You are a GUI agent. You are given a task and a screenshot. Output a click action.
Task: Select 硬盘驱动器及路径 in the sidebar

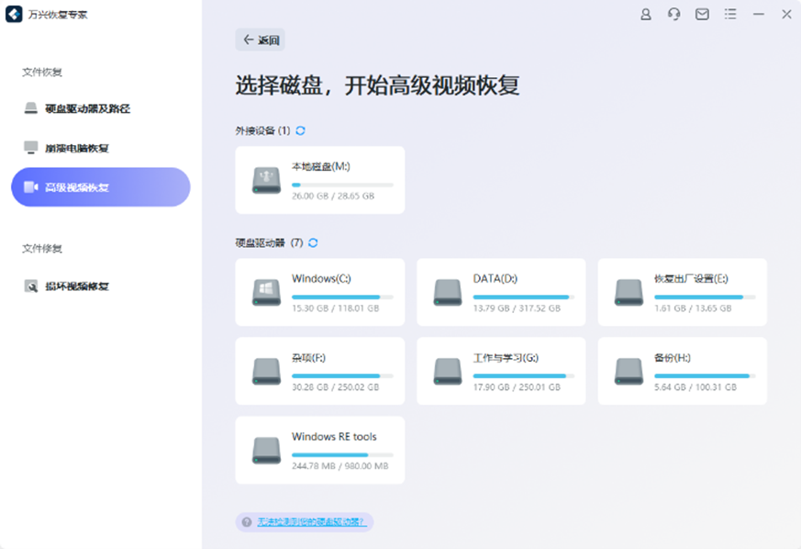point(92,109)
